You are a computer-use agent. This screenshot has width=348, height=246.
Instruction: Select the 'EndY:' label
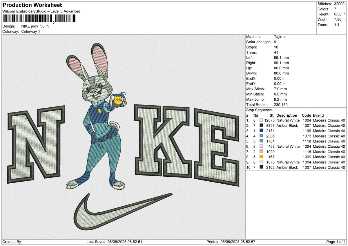(251, 84)
